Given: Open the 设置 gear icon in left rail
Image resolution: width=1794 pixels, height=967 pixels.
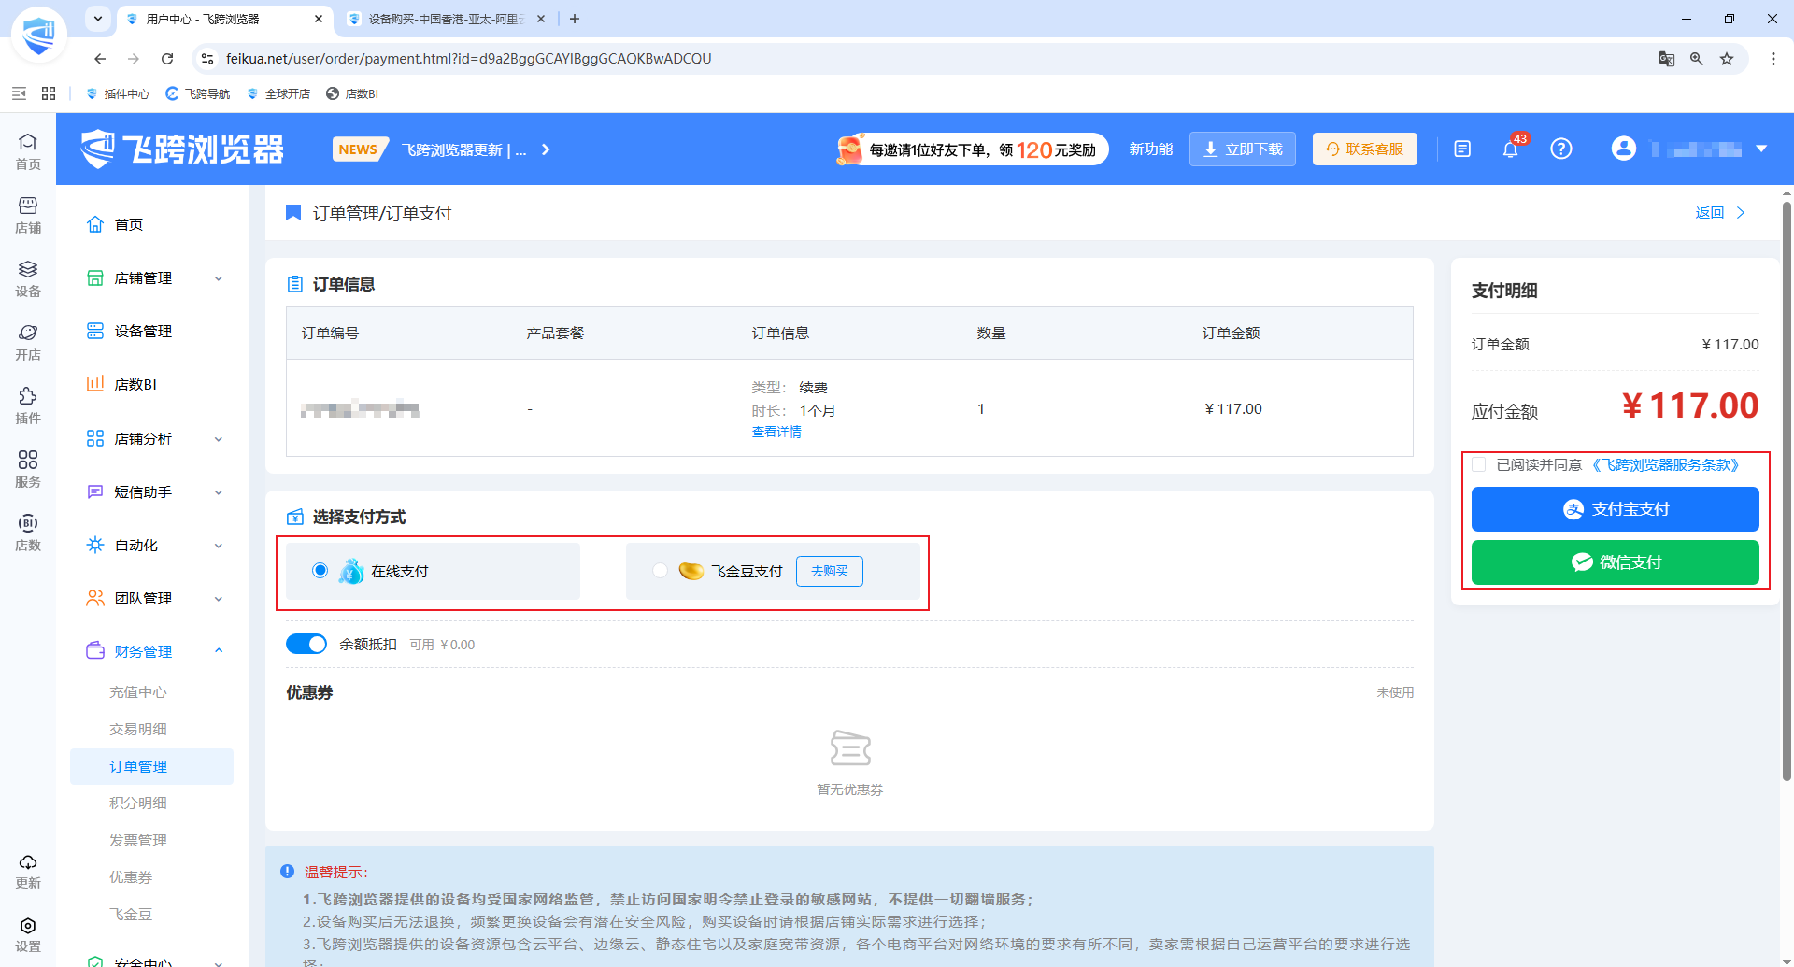Looking at the screenshot, I should pyautogui.click(x=28, y=933).
